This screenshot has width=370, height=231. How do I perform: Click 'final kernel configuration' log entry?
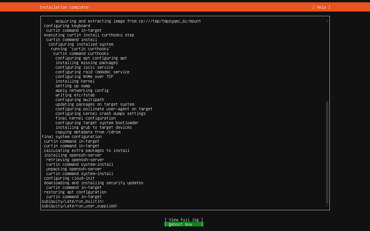coord(86,118)
